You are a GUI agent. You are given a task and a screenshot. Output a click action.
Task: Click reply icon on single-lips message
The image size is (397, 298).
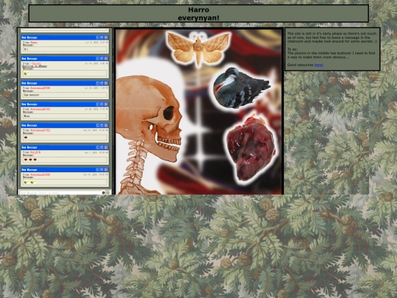click(x=98, y=125)
